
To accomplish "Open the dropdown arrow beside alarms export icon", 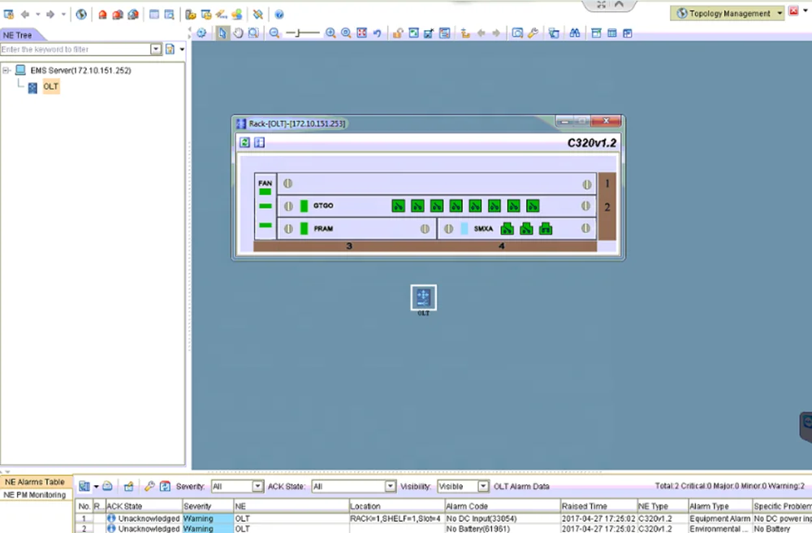I will 96,487.
